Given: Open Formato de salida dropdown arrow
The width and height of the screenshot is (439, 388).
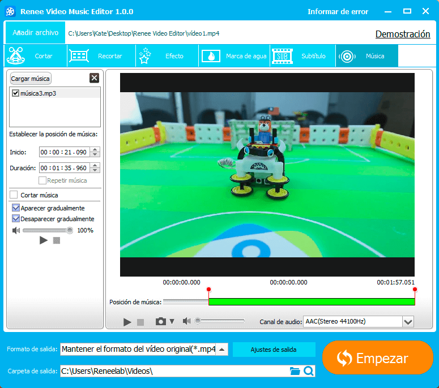Looking at the screenshot, I should [221, 350].
